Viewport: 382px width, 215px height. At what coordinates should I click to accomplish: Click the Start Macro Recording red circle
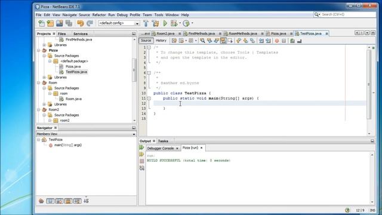(x=277, y=41)
